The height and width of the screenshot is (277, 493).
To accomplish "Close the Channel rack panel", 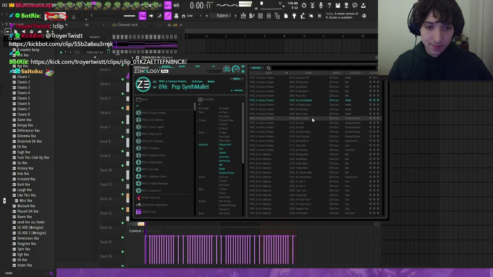I will [x=181, y=25].
